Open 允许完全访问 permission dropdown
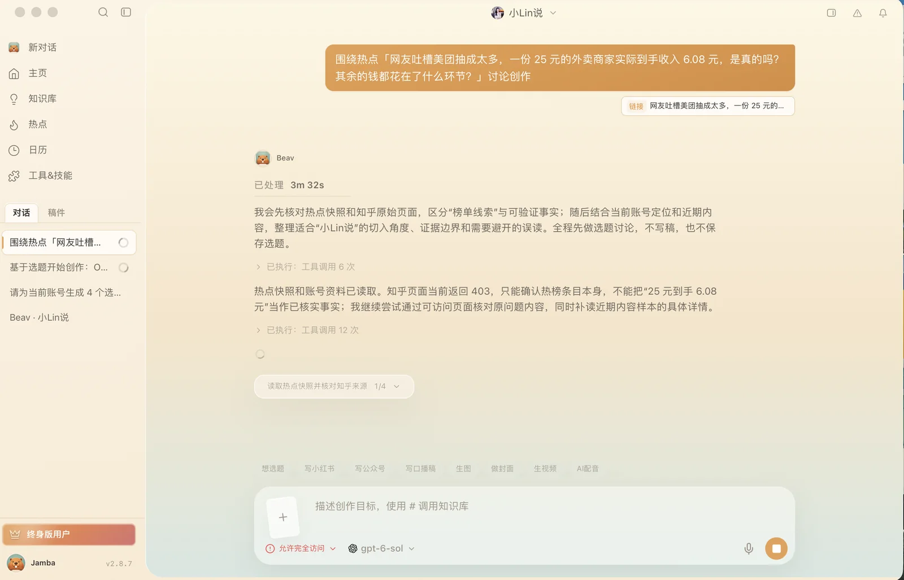The image size is (904, 580). point(301,548)
